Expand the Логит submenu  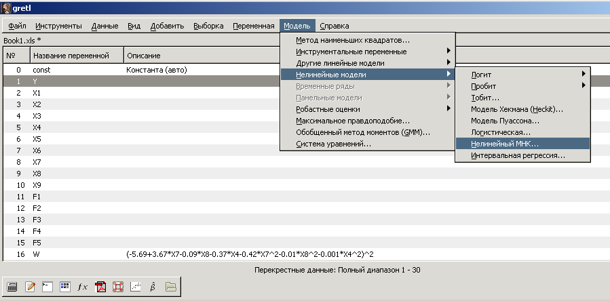tap(523, 75)
